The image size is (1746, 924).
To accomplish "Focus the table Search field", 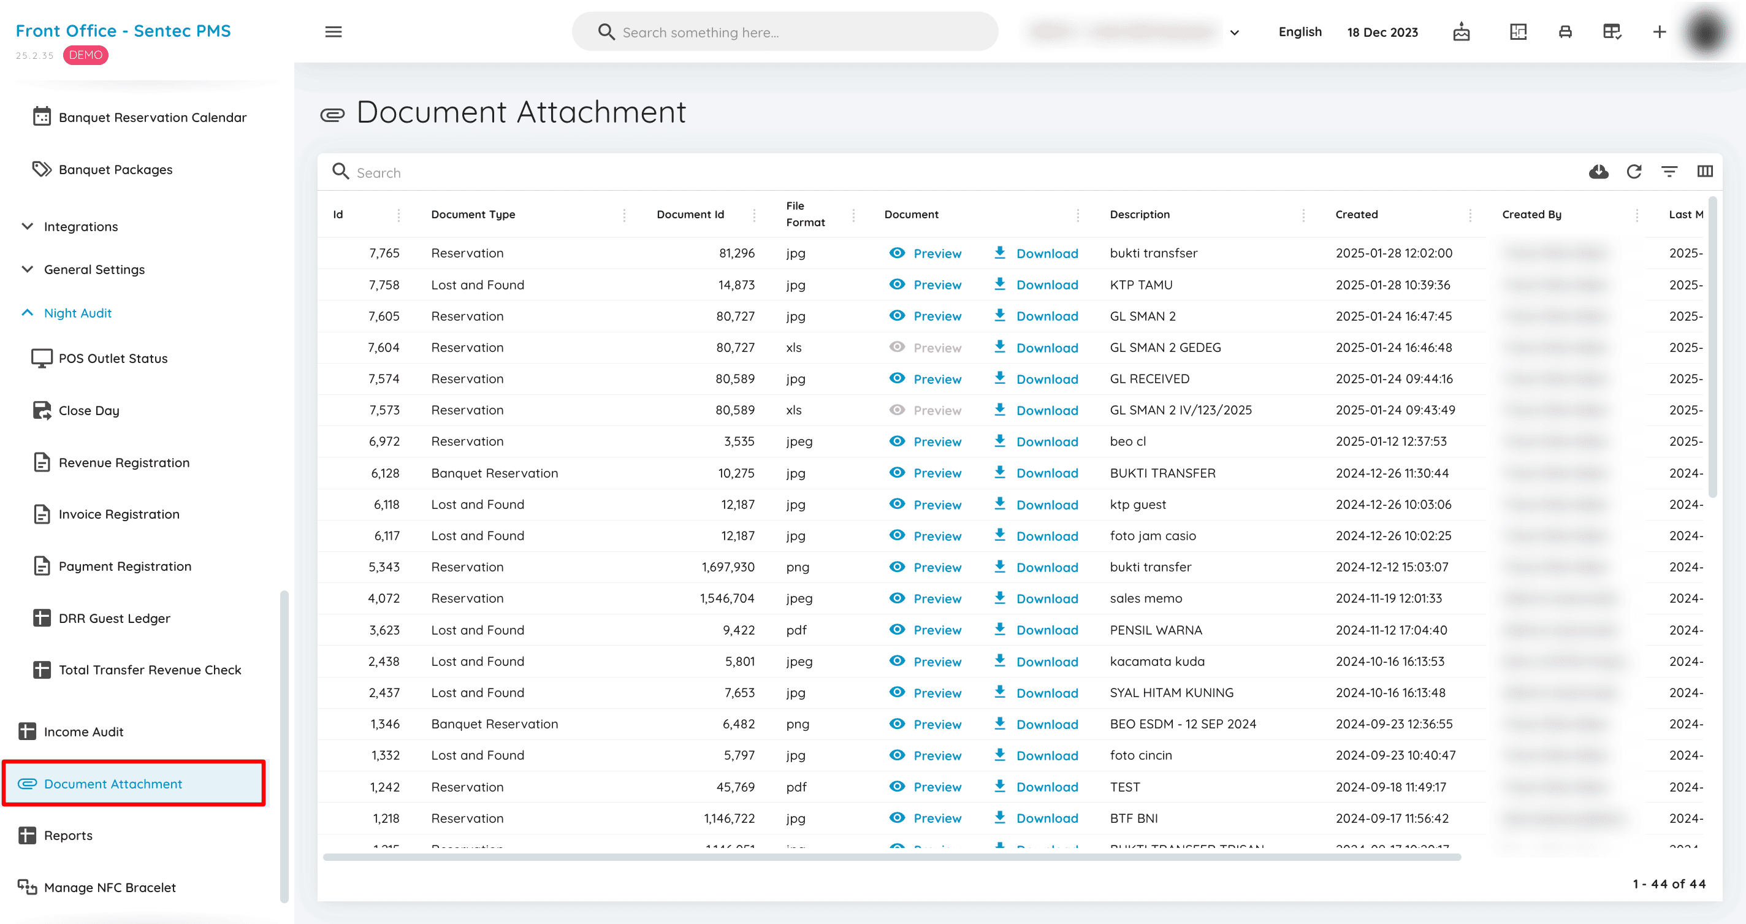I will (x=949, y=172).
